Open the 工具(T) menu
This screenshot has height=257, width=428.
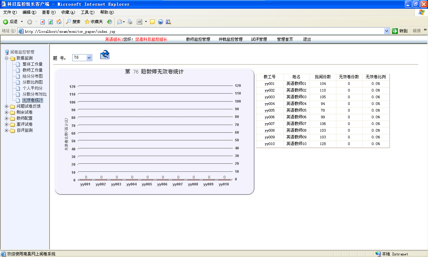tap(87, 12)
